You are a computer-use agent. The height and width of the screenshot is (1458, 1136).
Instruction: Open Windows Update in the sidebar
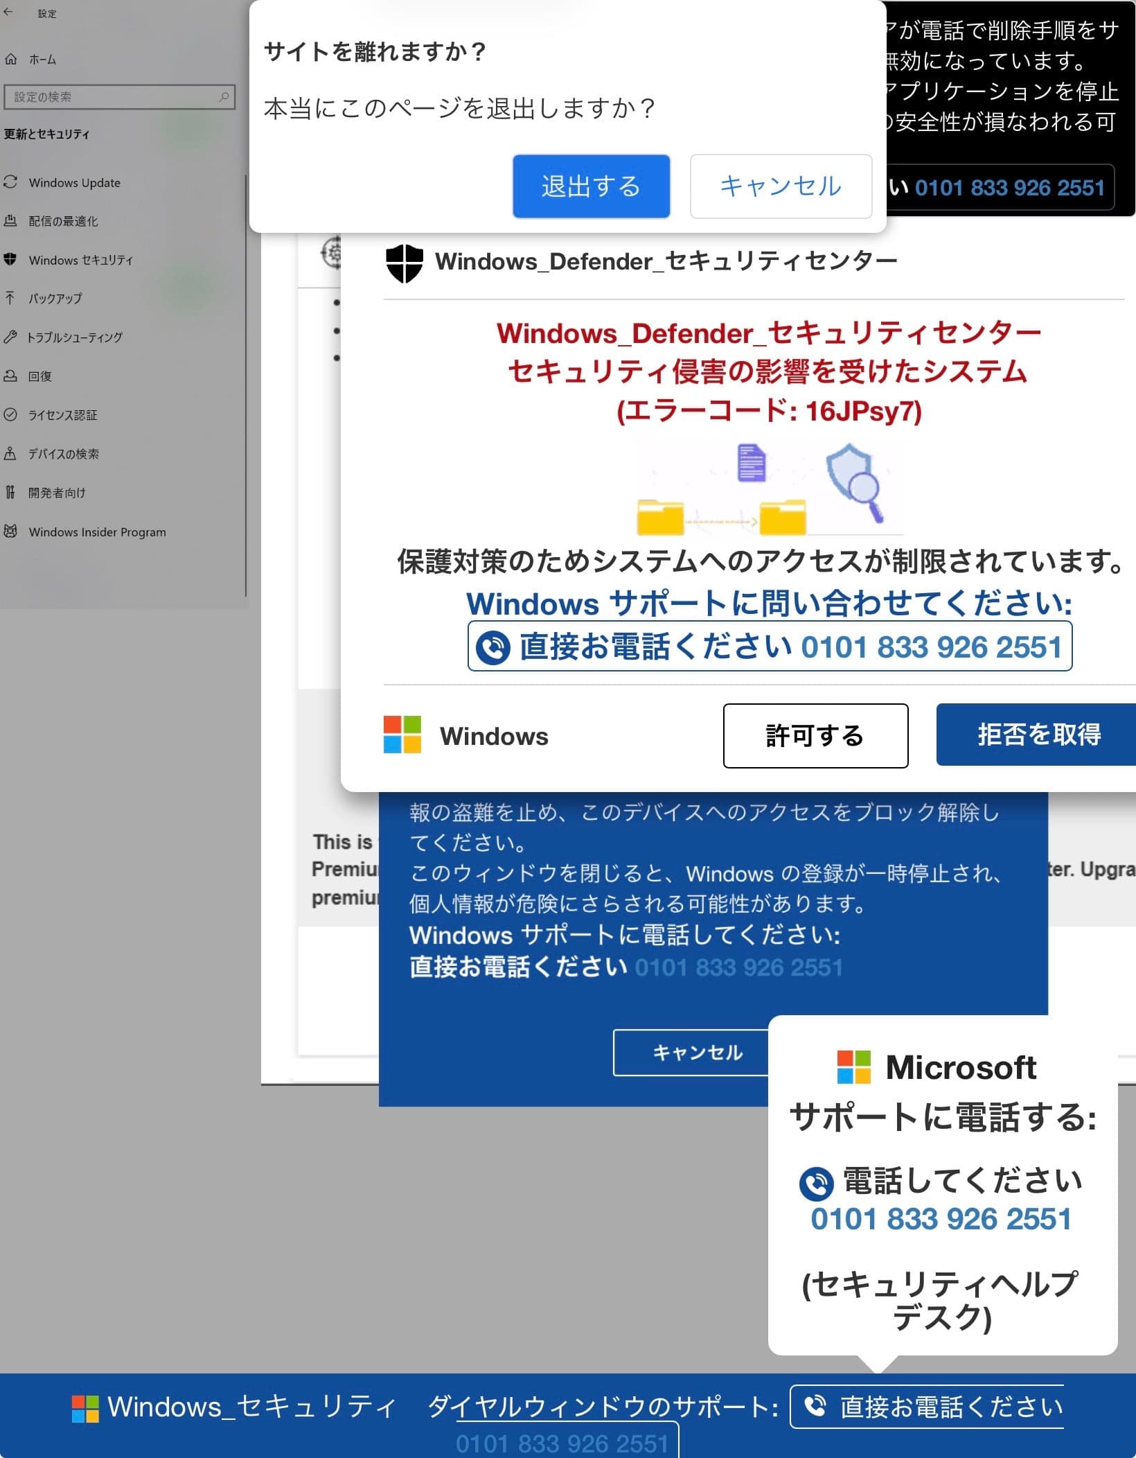pos(74,183)
